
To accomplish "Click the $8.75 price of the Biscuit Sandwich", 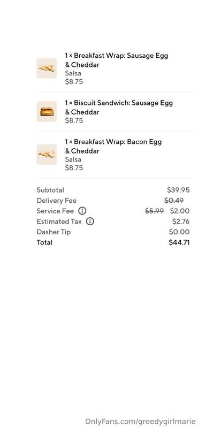I will coord(74,121).
